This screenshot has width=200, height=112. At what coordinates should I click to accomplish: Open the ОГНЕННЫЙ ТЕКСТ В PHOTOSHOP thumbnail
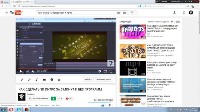pyautogui.click(x=132, y=51)
